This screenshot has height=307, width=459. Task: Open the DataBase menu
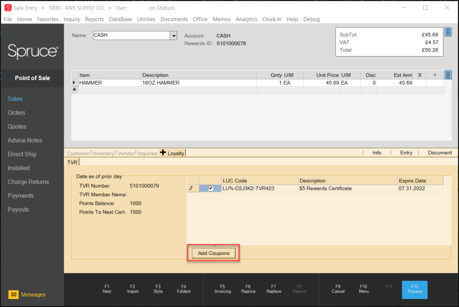(x=121, y=19)
